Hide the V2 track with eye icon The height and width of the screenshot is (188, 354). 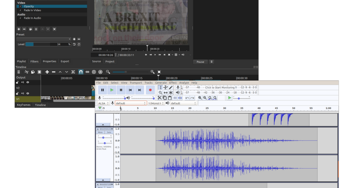click(x=28, y=93)
